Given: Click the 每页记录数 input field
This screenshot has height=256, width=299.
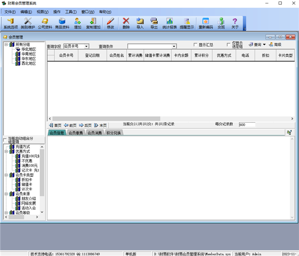Looking at the screenshot, I should (x=250, y=125).
